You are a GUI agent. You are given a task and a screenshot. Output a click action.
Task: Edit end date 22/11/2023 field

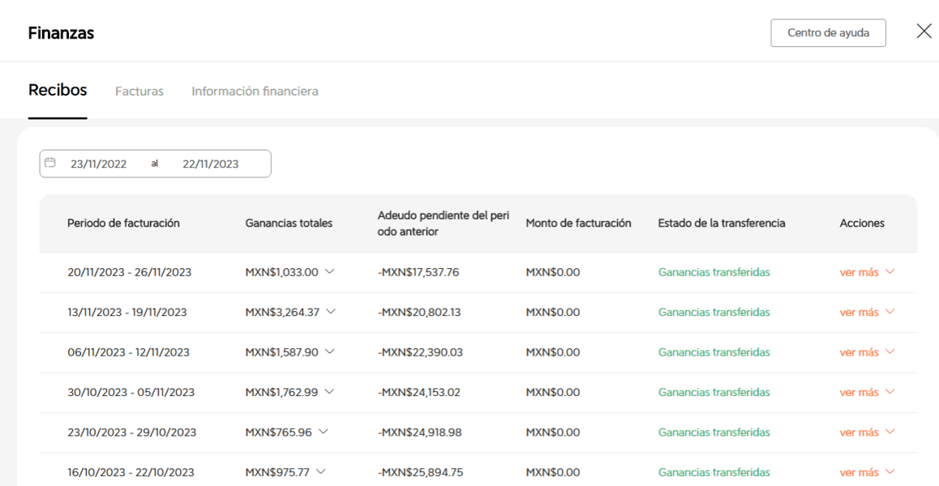(x=210, y=164)
